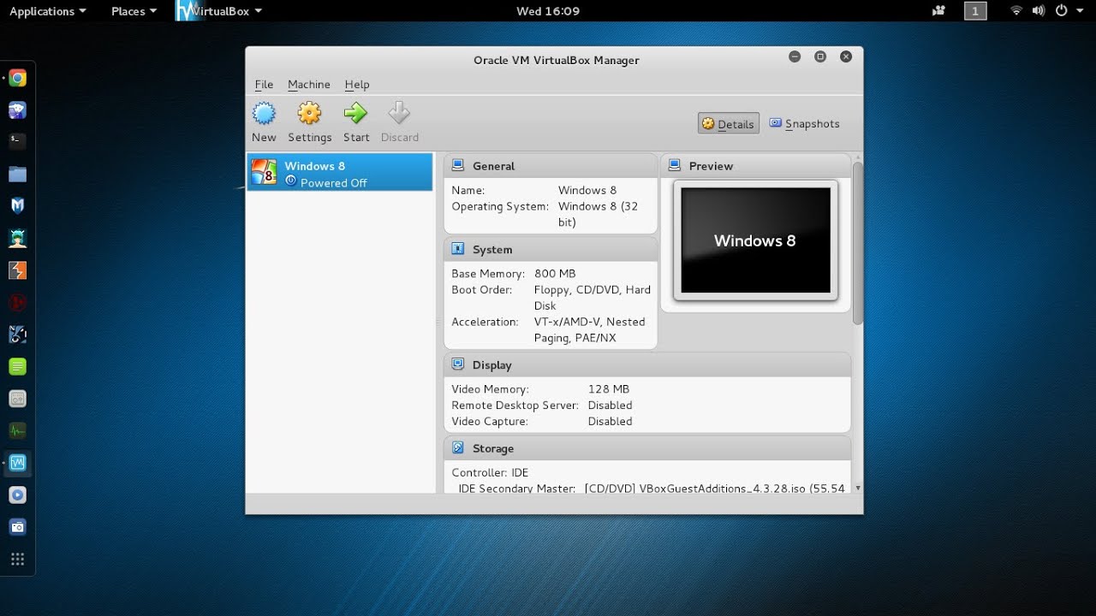This screenshot has width=1096, height=616.
Task: Open the power menu dropdown arrow
Action: point(1079,11)
